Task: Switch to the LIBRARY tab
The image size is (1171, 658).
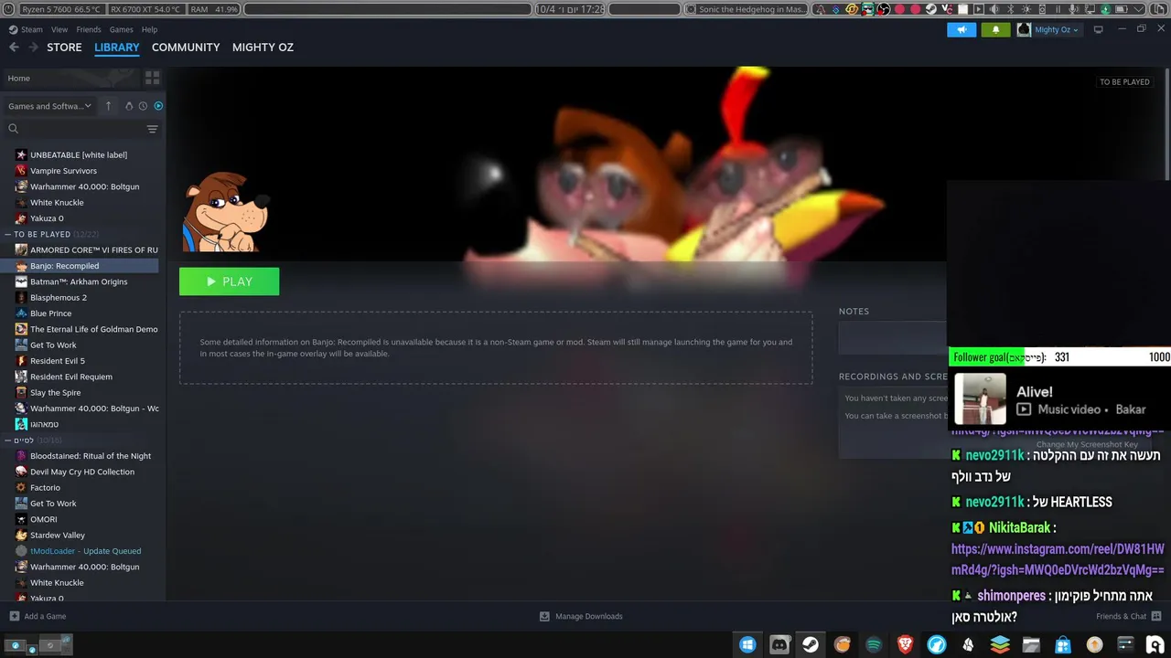Action: click(117, 48)
